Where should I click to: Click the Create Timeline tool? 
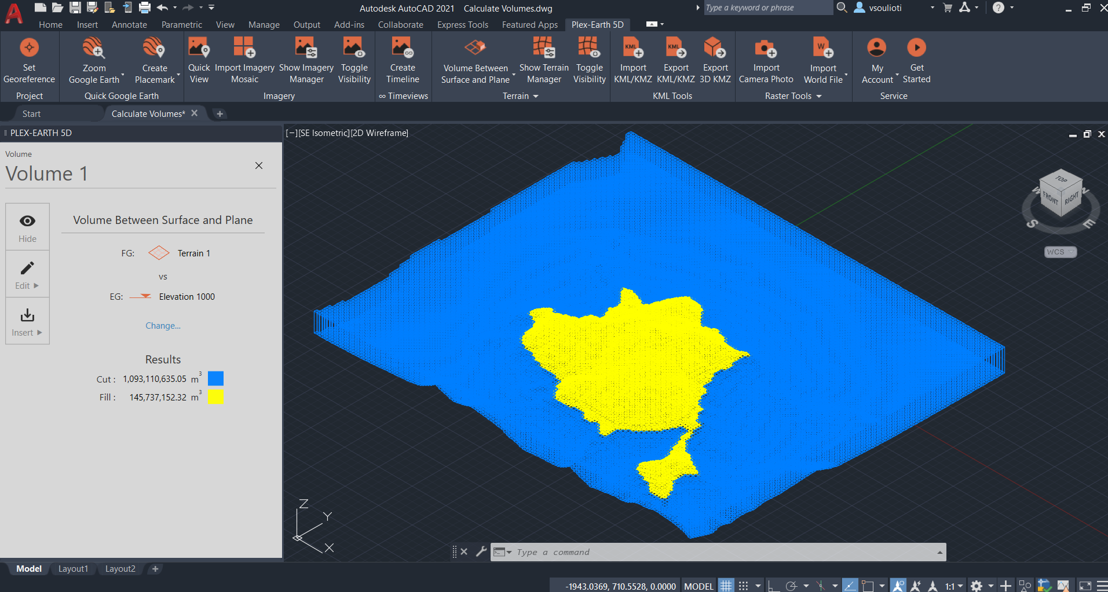click(403, 60)
